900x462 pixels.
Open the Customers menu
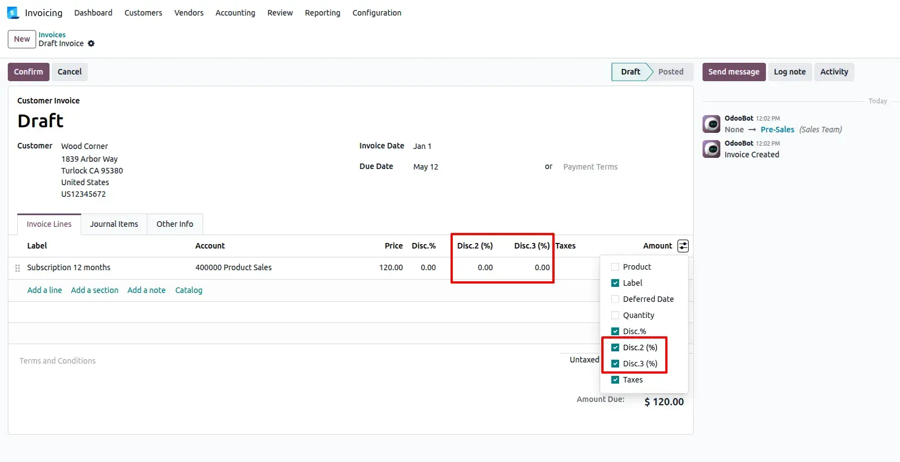click(144, 13)
